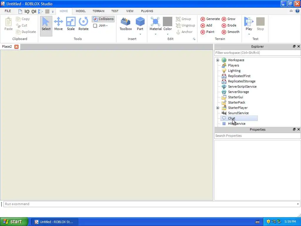Expand the Material dropdown arrow
Viewport: 301px width, 226px height.
[x=155, y=34]
